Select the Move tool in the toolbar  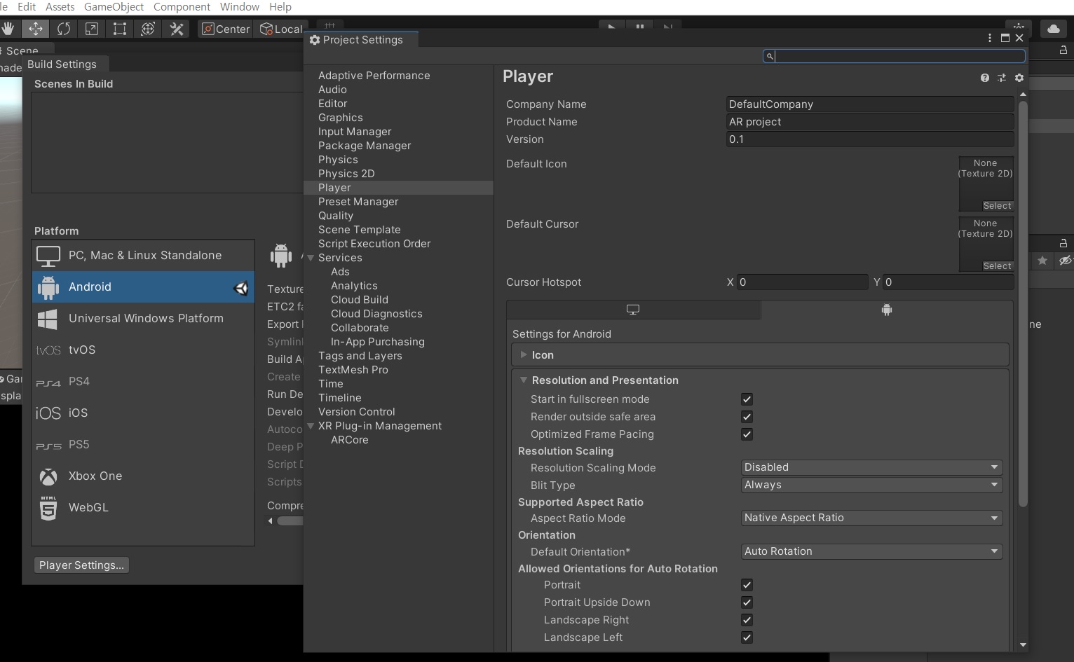pyautogui.click(x=35, y=29)
